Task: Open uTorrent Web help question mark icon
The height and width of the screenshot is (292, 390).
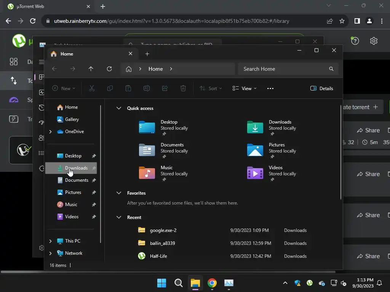Action: click(x=355, y=41)
